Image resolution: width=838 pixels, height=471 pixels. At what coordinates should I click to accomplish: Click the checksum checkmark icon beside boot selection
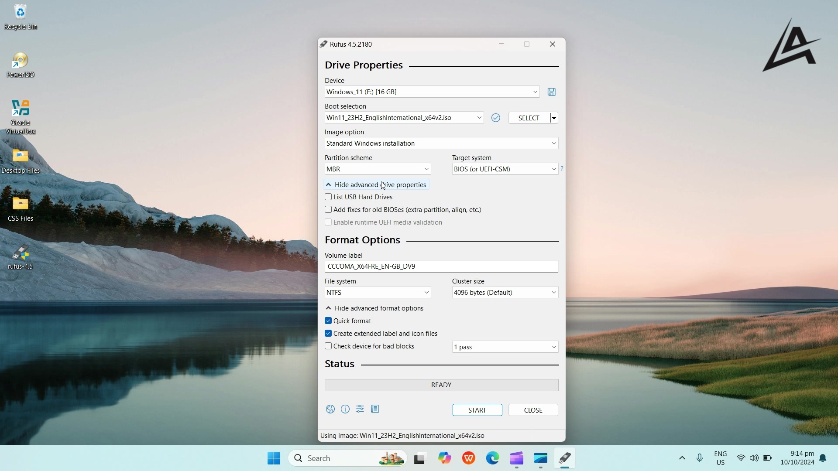[496, 118]
